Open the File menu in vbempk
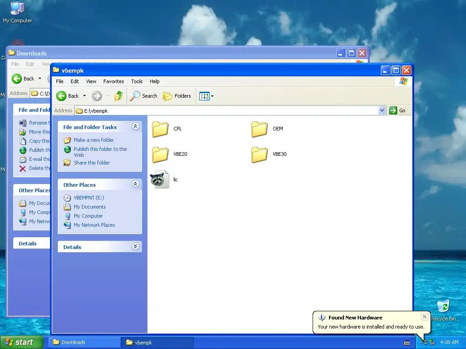Screen dimensions: 466x349 tap(60, 81)
